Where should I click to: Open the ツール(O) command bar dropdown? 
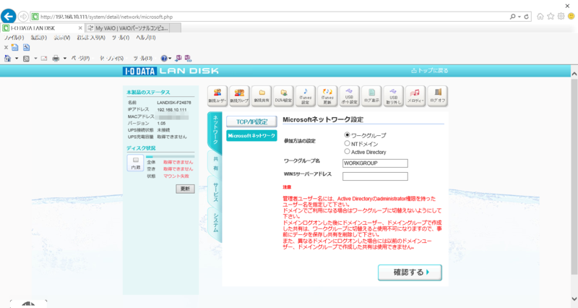tap(143, 59)
